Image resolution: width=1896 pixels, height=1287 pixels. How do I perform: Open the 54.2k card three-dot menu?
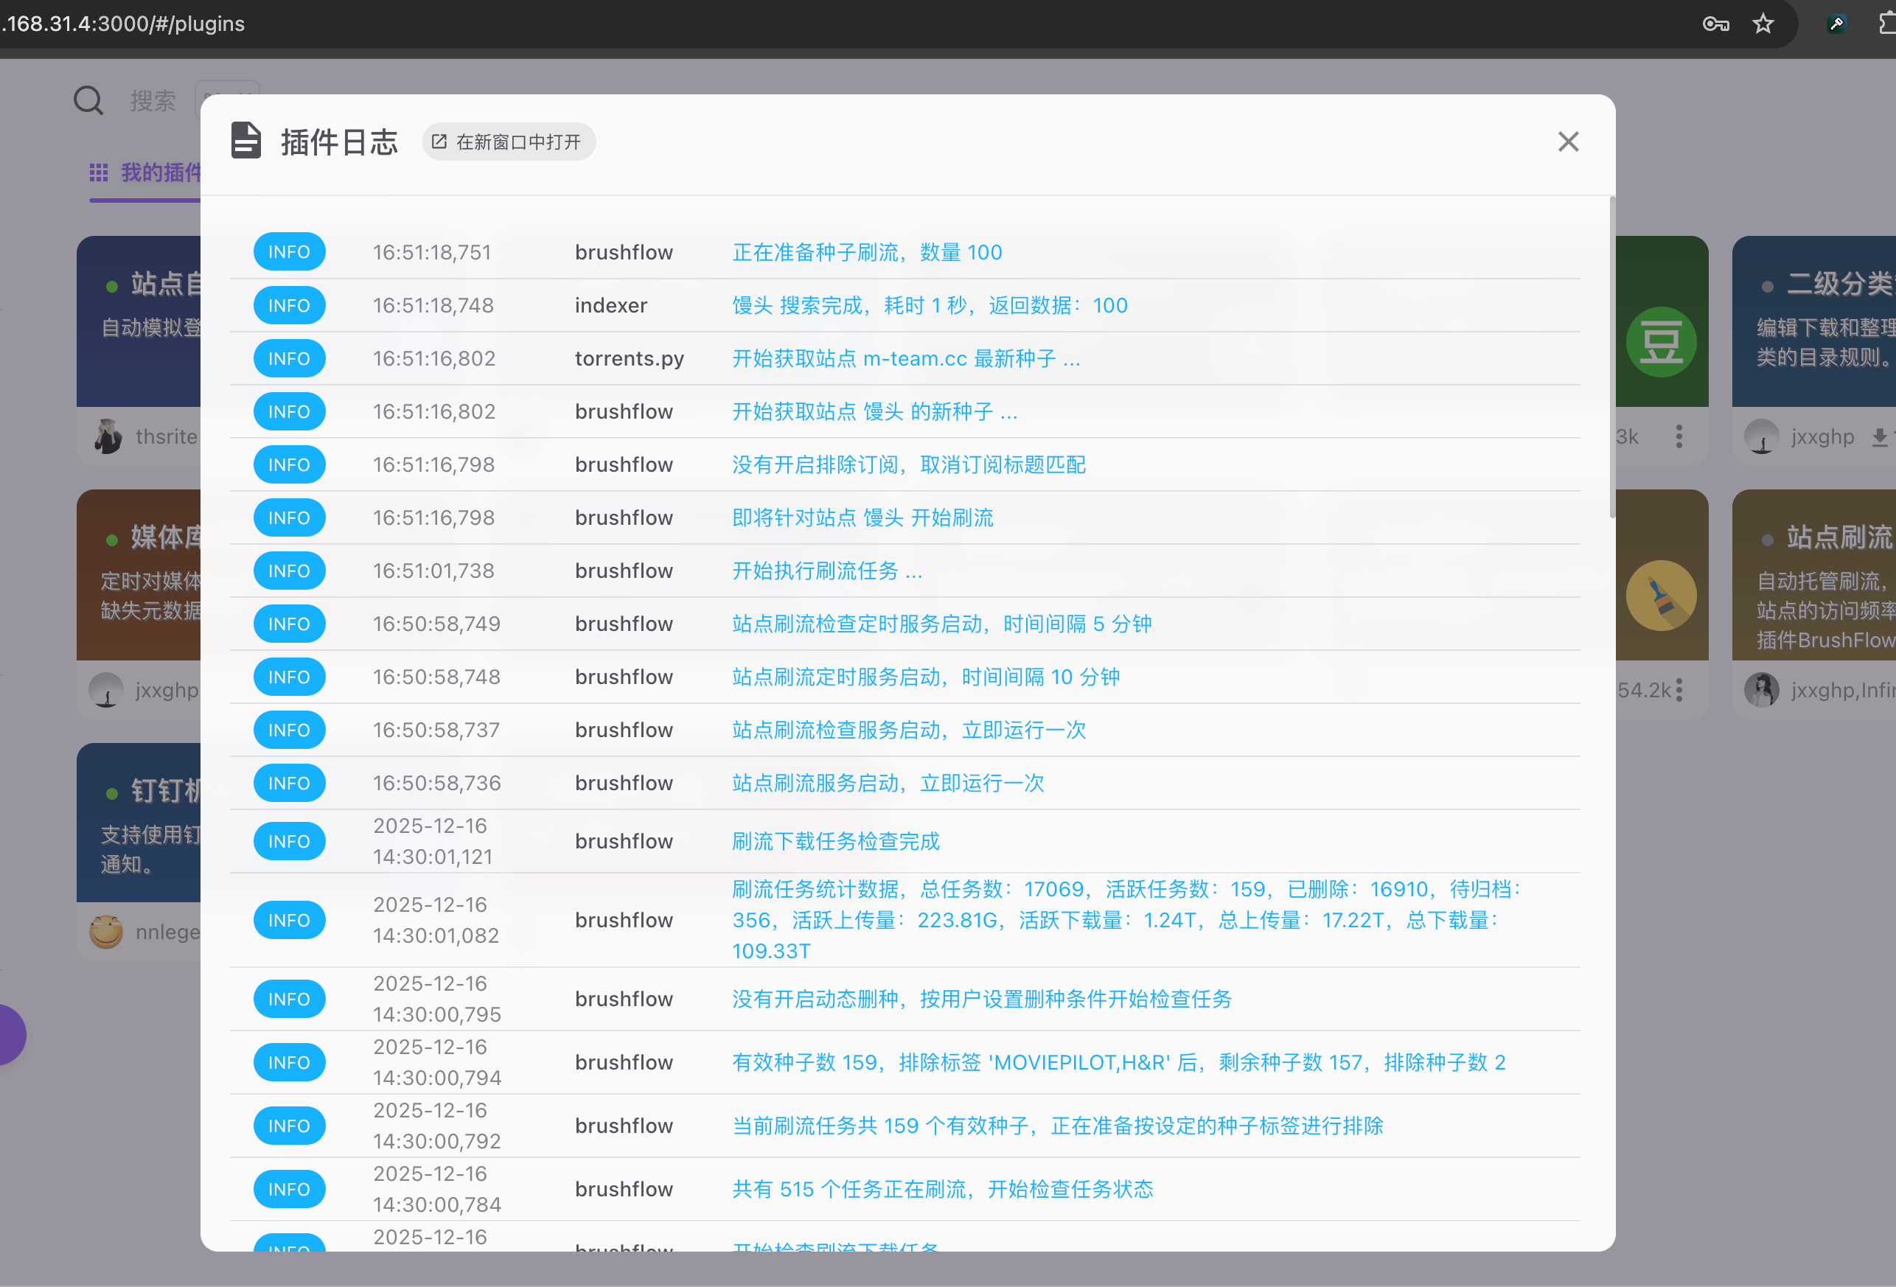(1679, 691)
